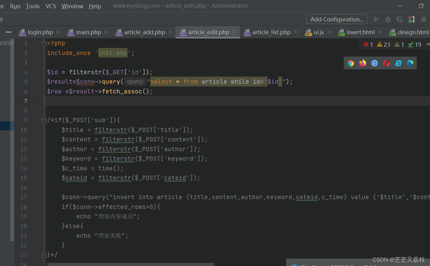Fold the <?php block at line 1
430x266 pixels.
click(44, 44)
